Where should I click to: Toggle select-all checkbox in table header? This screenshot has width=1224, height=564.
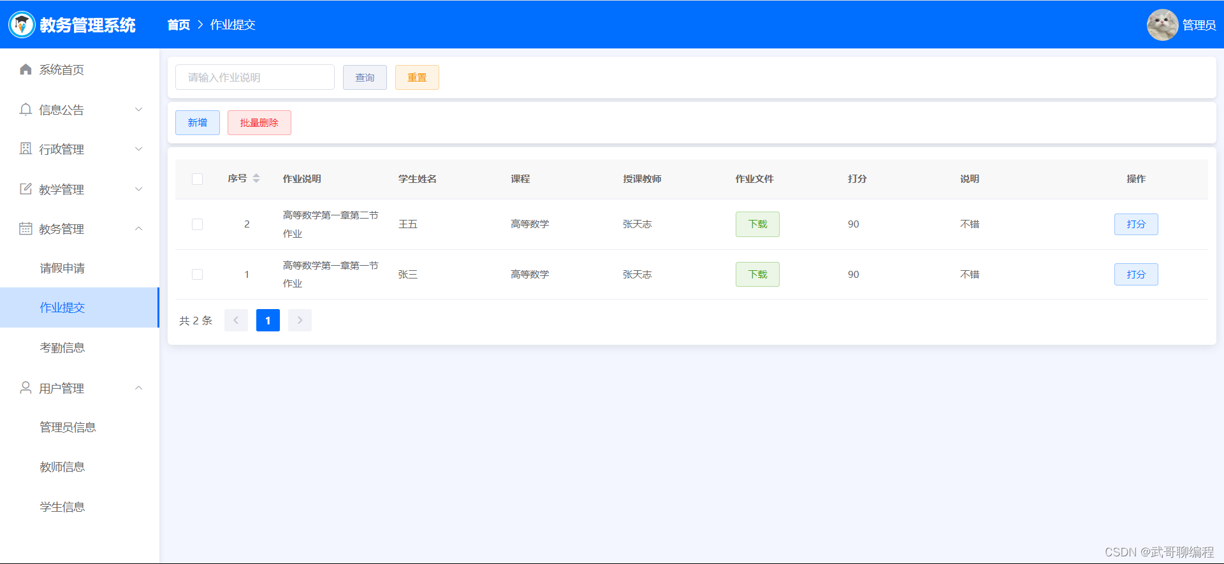pyautogui.click(x=197, y=179)
